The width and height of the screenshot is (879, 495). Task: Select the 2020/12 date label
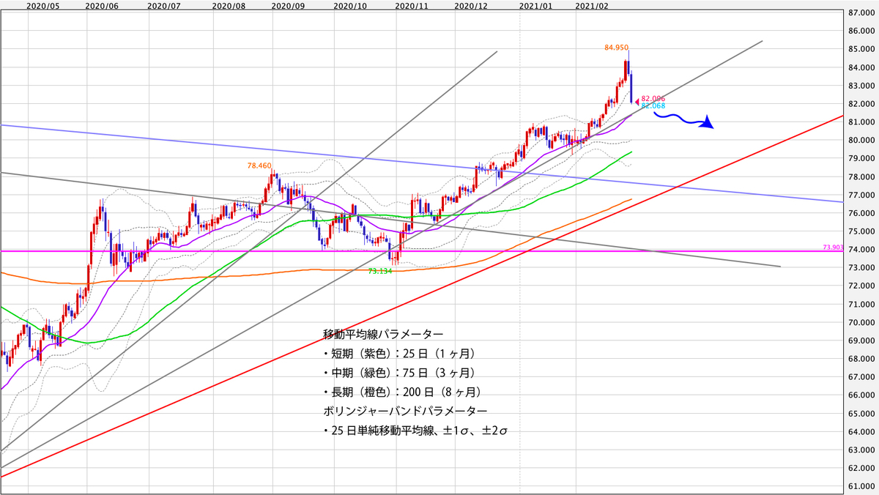coord(471,5)
